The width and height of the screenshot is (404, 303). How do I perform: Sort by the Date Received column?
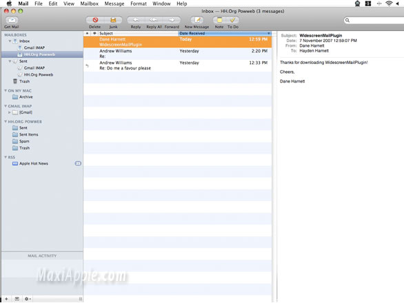[225, 34]
